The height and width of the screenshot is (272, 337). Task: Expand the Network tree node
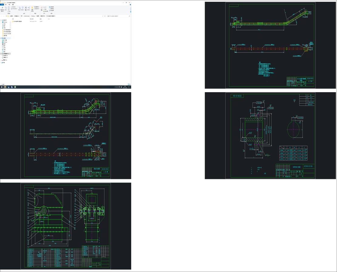tap(1, 62)
